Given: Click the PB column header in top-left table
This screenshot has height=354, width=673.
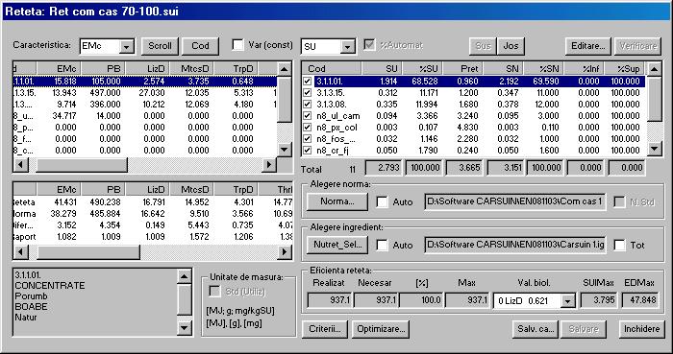Looking at the screenshot, I should tap(103, 68).
